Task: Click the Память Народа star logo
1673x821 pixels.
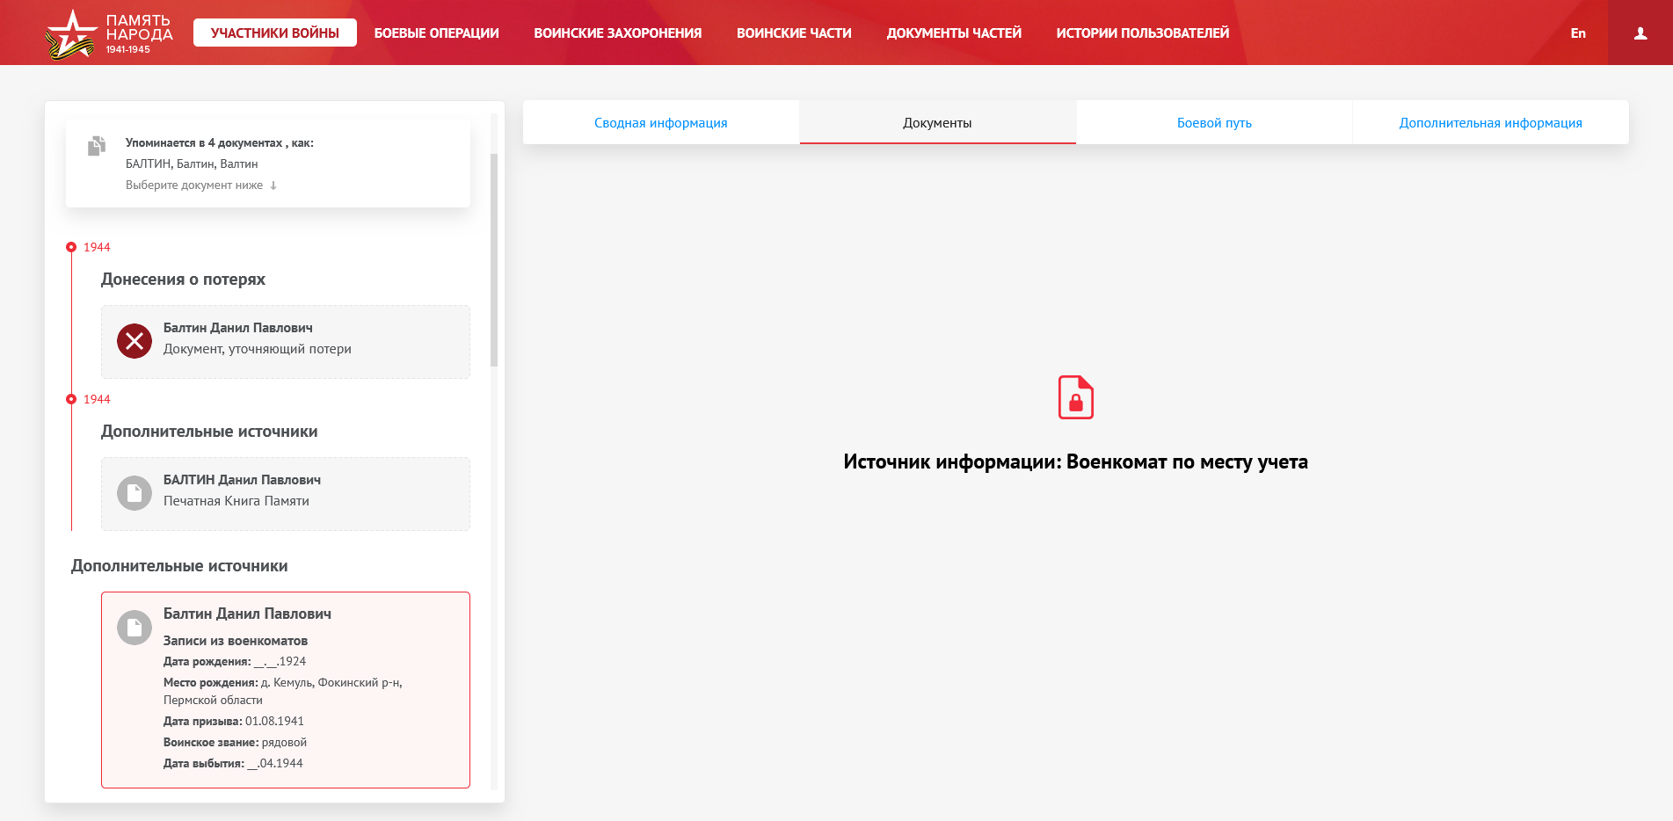Action: click(x=71, y=34)
